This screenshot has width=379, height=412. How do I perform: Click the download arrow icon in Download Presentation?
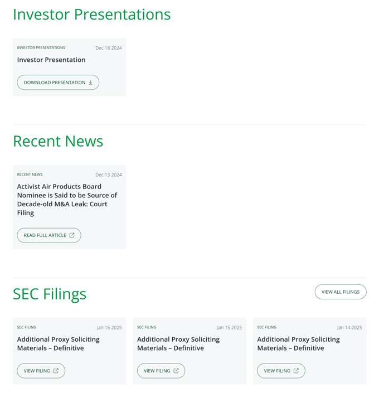click(91, 83)
